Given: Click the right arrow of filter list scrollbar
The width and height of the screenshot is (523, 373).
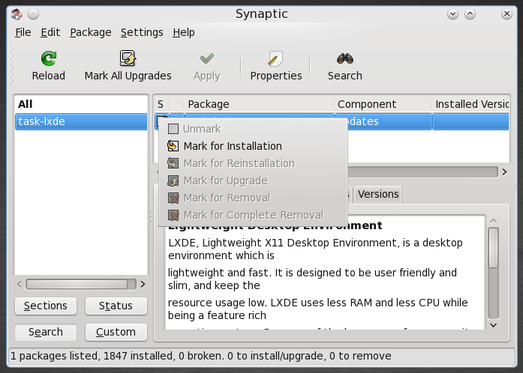Looking at the screenshot, I should 143,285.
